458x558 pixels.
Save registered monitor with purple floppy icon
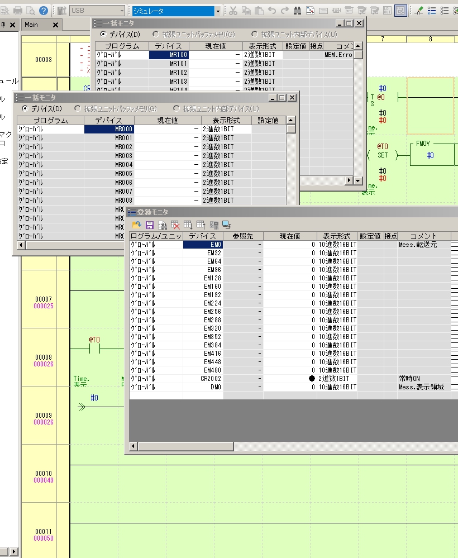tap(150, 225)
